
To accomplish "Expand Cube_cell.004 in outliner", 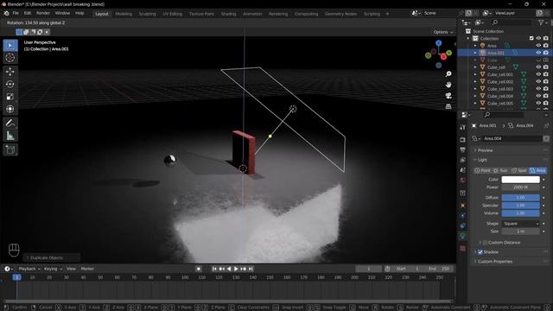I will point(475,96).
